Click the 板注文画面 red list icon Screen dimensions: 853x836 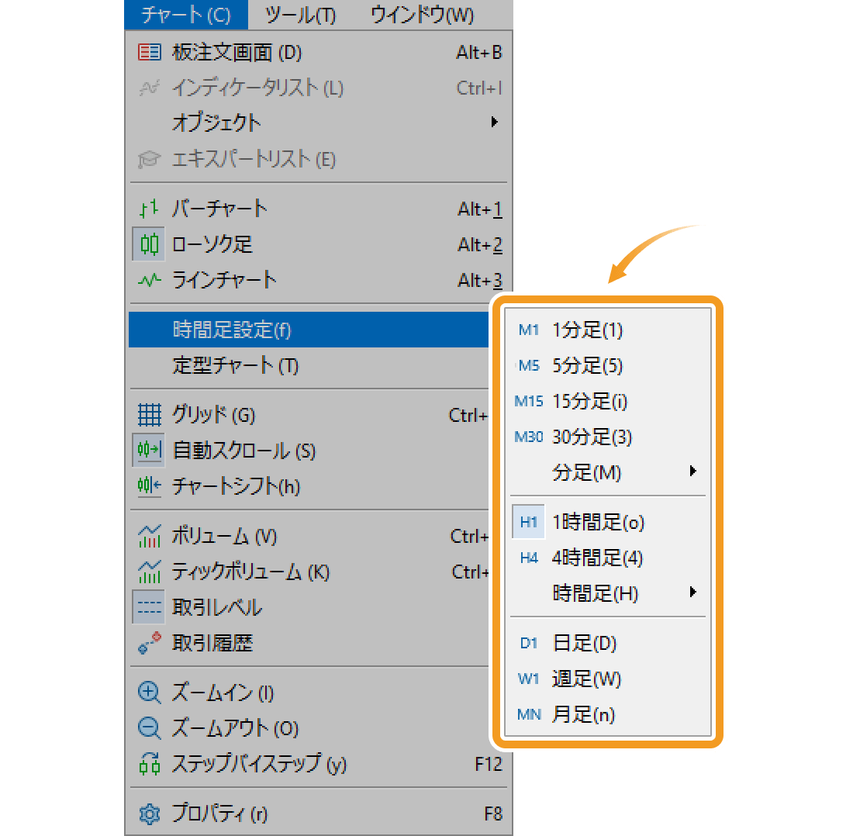click(x=149, y=52)
